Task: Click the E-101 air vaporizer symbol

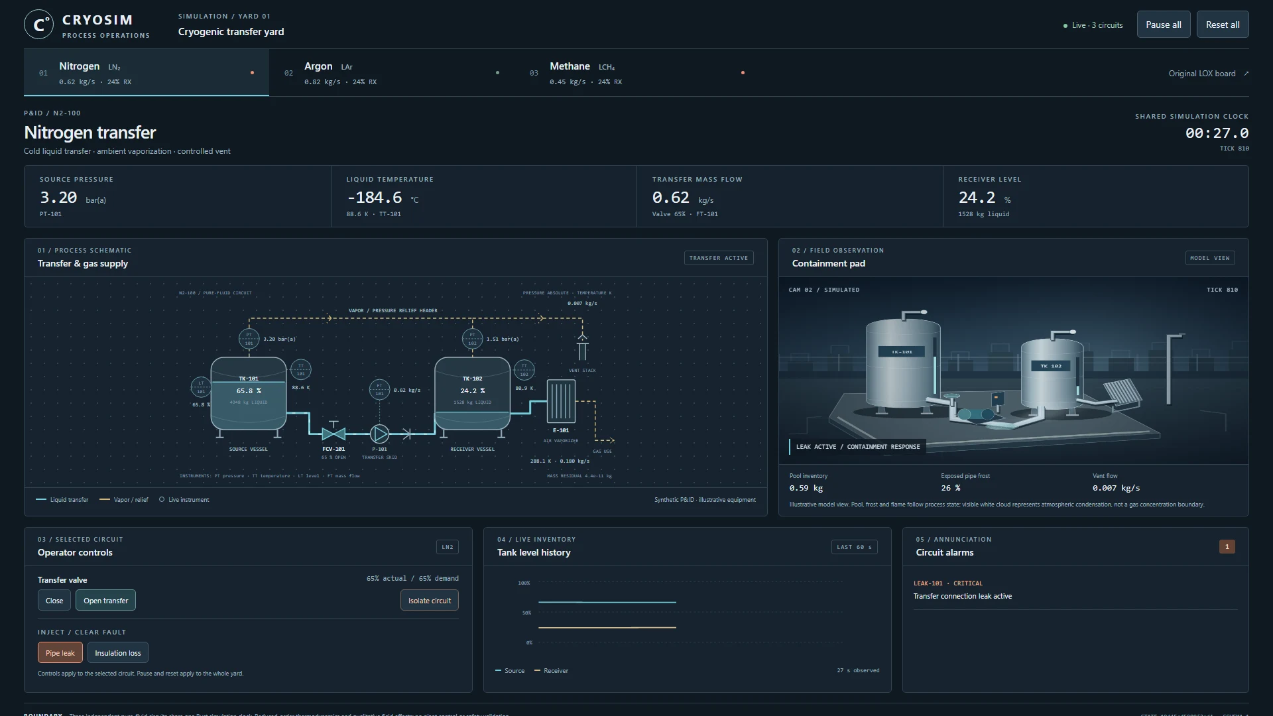Action: click(x=561, y=401)
